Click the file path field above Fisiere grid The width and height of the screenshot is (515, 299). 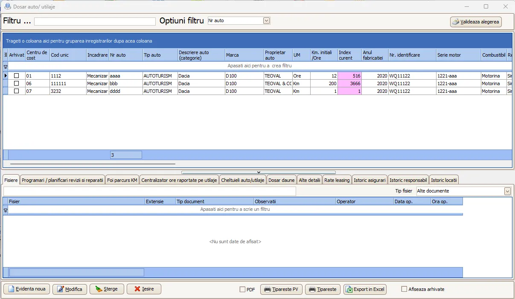tap(150, 191)
